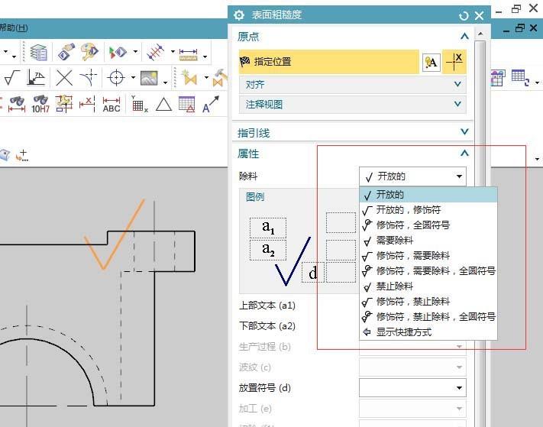Image resolution: width=543 pixels, height=427 pixels.
Task: Select the intersection symbol X icon
Action: (x=64, y=78)
